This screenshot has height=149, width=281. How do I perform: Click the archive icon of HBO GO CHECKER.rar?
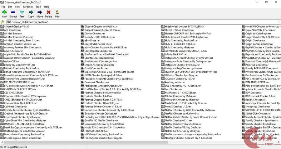pyautogui.click(x=82, y=131)
